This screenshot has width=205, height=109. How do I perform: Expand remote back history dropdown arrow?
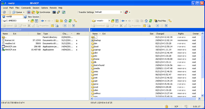[126, 21]
